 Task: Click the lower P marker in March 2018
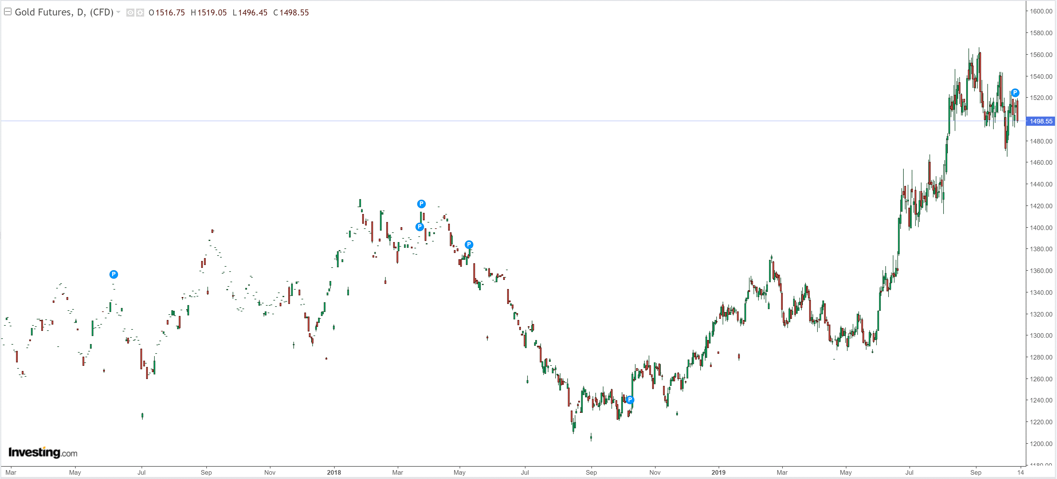click(x=419, y=227)
